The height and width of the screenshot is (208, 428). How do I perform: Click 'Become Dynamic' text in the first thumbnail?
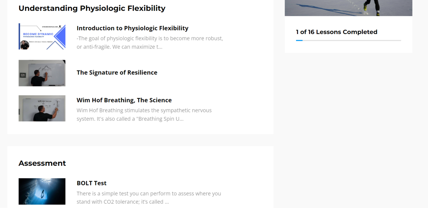point(38,34)
